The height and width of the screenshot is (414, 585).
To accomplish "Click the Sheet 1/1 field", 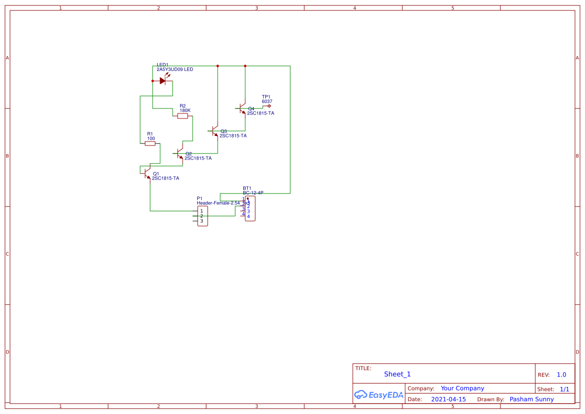I will click(564, 389).
